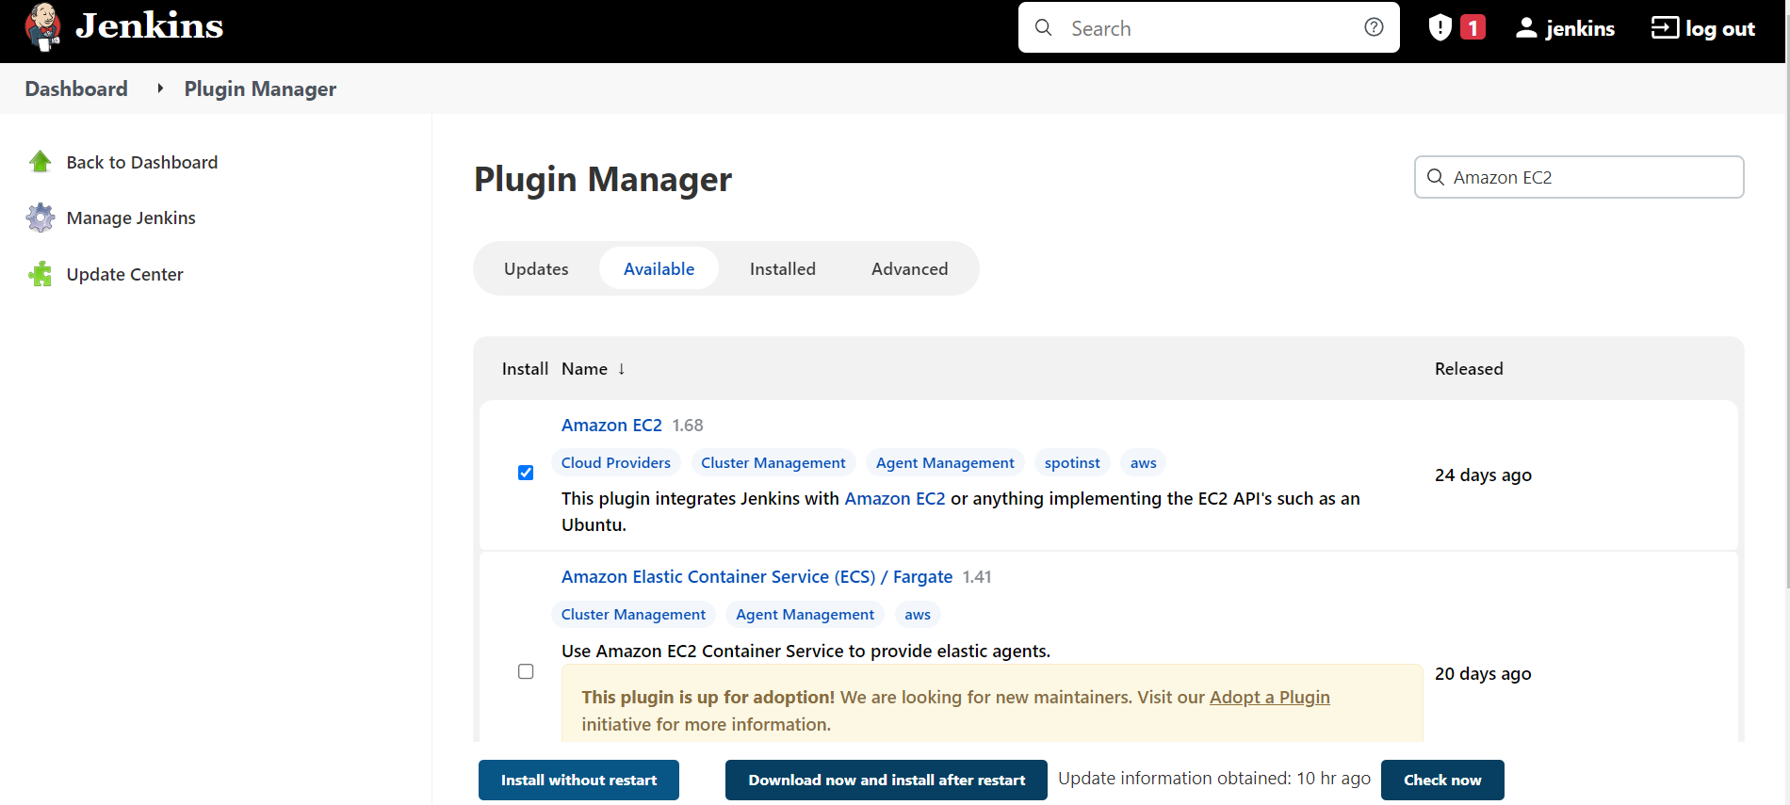Focus the plugin filter field containing Amazon EC2
The image size is (1790, 805).
coord(1579,177)
